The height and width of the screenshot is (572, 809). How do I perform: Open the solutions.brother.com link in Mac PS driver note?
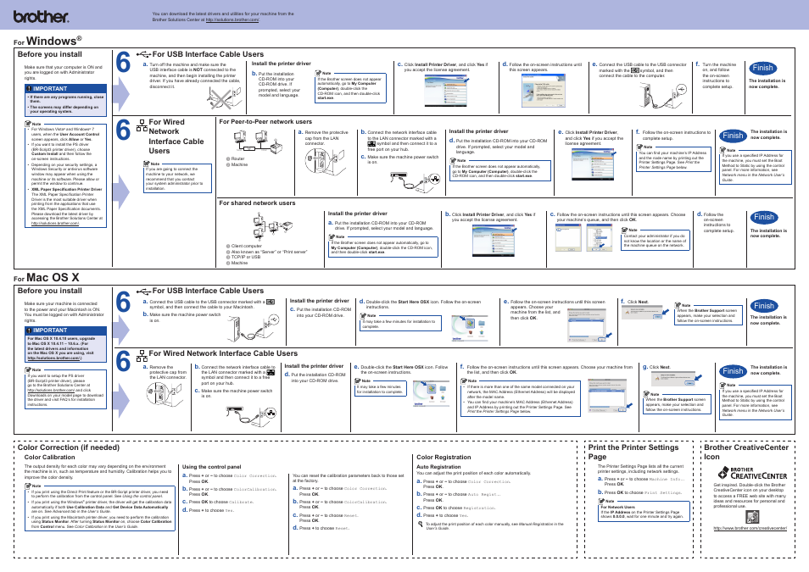coord(51,390)
